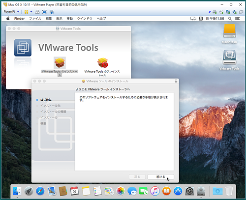The height and width of the screenshot is (200, 246).
Task: Open Reminders from the Dock
Action: pos(97,191)
